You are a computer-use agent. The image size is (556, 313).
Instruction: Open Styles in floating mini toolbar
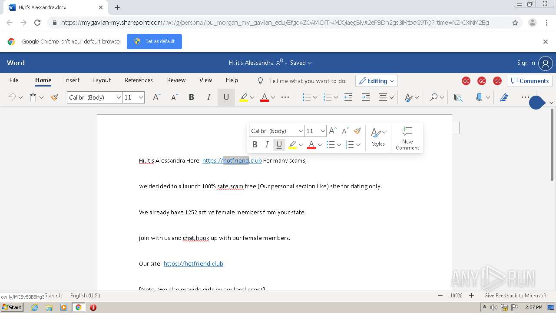pos(378,137)
